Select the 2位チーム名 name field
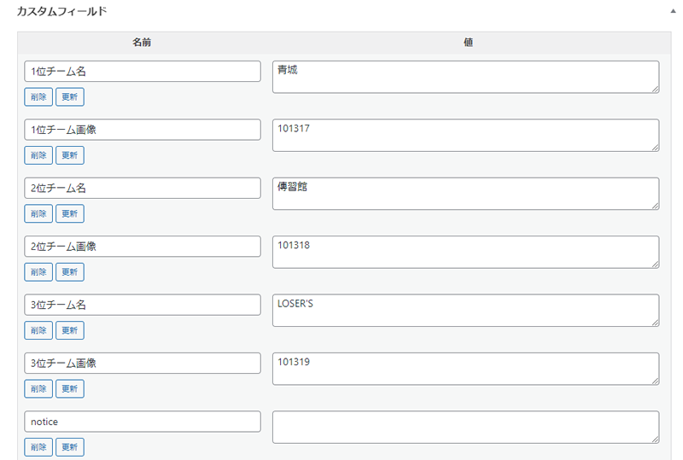683x460 pixels. point(143,189)
